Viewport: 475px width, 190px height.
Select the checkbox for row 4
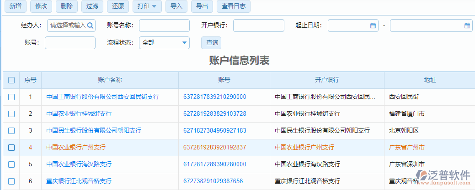click(x=11, y=148)
